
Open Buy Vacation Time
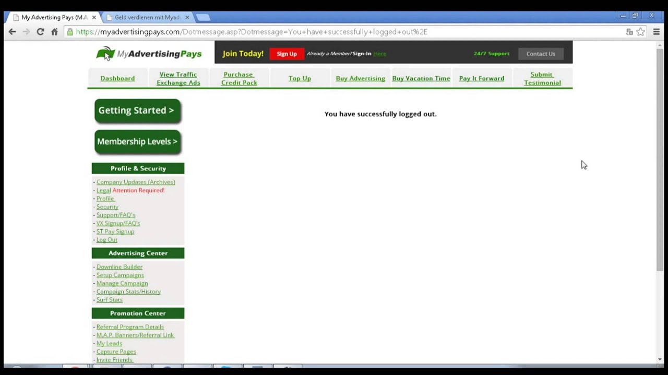click(x=421, y=78)
